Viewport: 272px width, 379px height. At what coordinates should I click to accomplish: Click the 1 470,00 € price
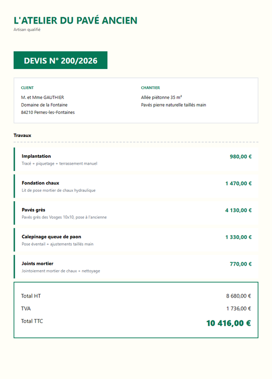pos(239,183)
